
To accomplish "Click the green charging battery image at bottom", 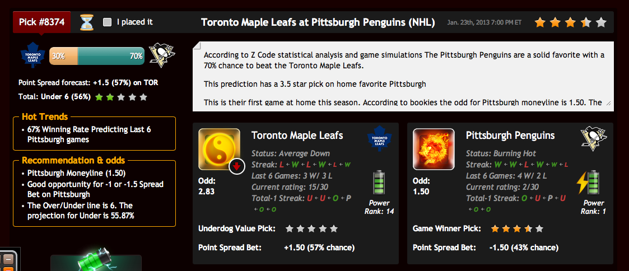I will [x=96, y=260].
